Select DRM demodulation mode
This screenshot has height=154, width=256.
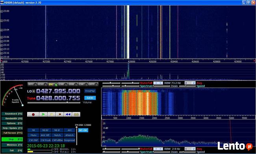click(x=93, y=84)
